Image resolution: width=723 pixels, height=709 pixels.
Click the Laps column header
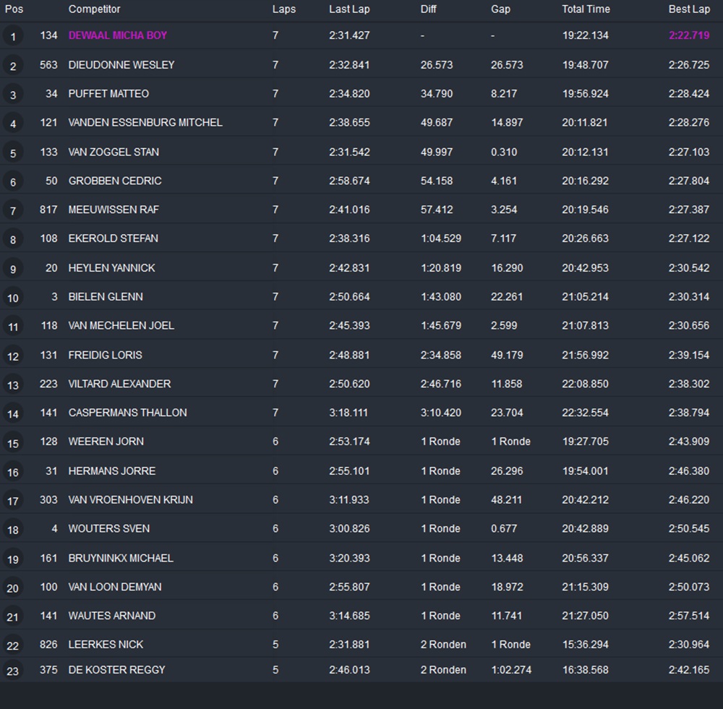tap(284, 9)
